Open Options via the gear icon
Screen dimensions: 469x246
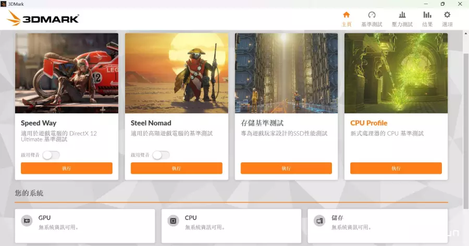(x=447, y=15)
